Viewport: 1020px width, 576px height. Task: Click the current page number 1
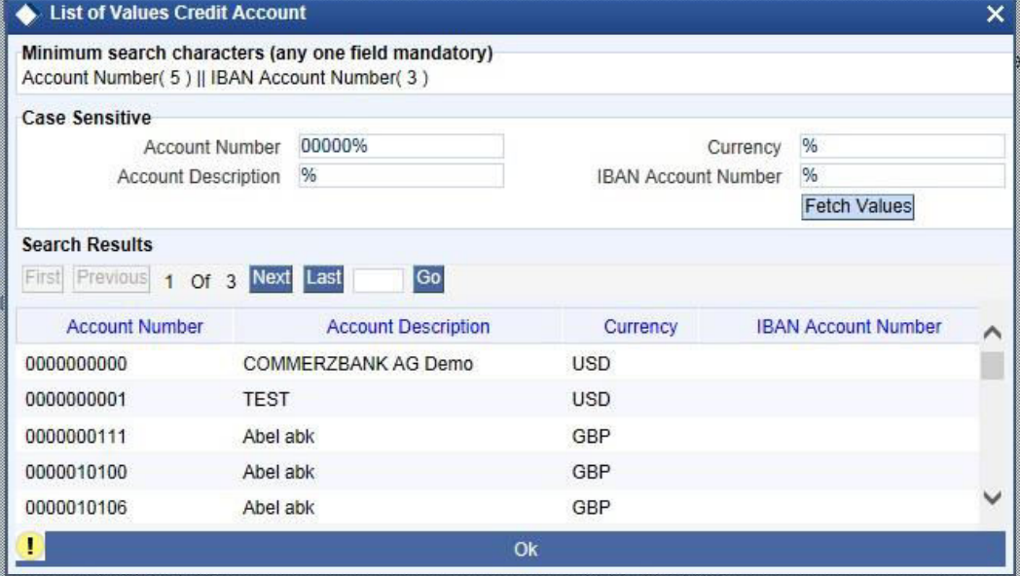[x=168, y=281]
